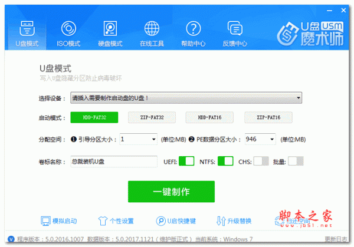Screen dimensions: 354x247
Task: Select HDD-FAT16 boot mode
Action: [x=209, y=117]
